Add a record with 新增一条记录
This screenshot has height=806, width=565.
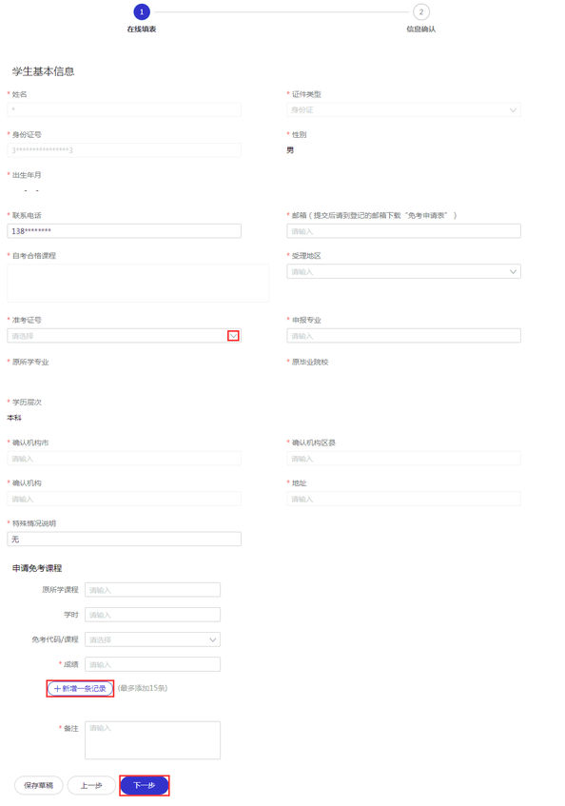click(x=80, y=688)
